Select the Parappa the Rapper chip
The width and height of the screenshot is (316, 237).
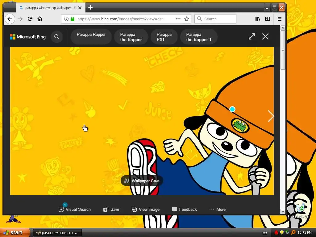click(131, 37)
